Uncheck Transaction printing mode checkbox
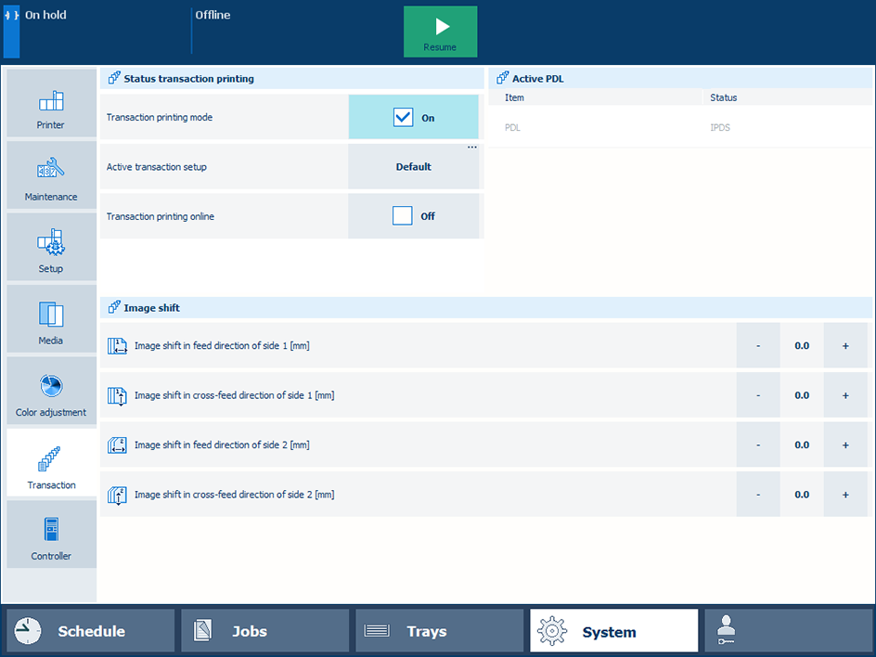The image size is (876, 657). pyautogui.click(x=403, y=118)
